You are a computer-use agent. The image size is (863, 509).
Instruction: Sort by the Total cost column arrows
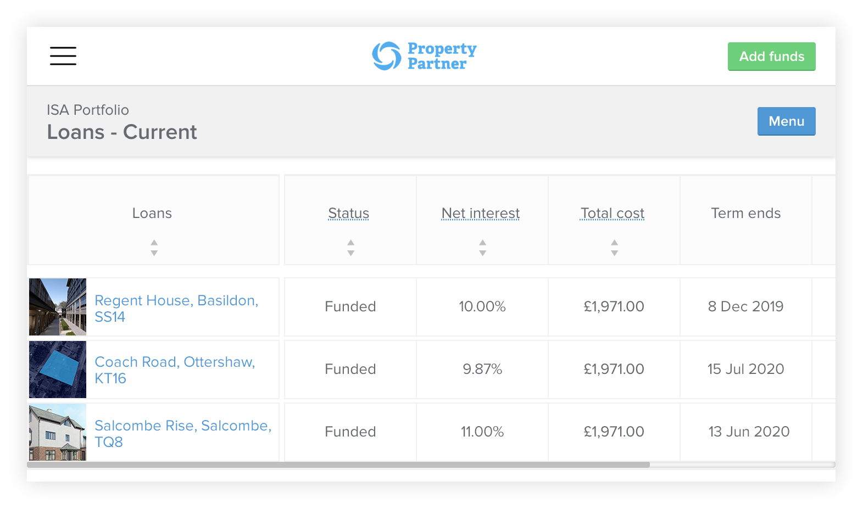[x=614, y=248]
